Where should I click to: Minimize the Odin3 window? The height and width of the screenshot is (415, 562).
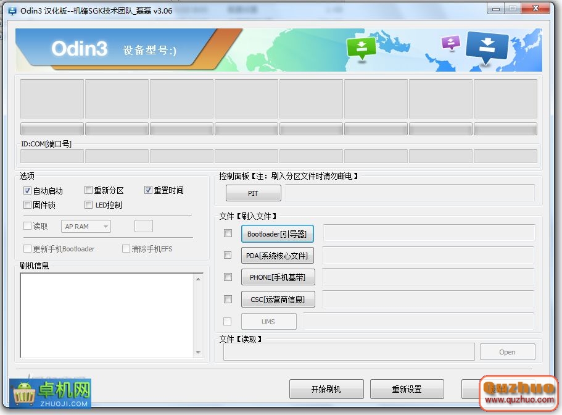(496, 9)
